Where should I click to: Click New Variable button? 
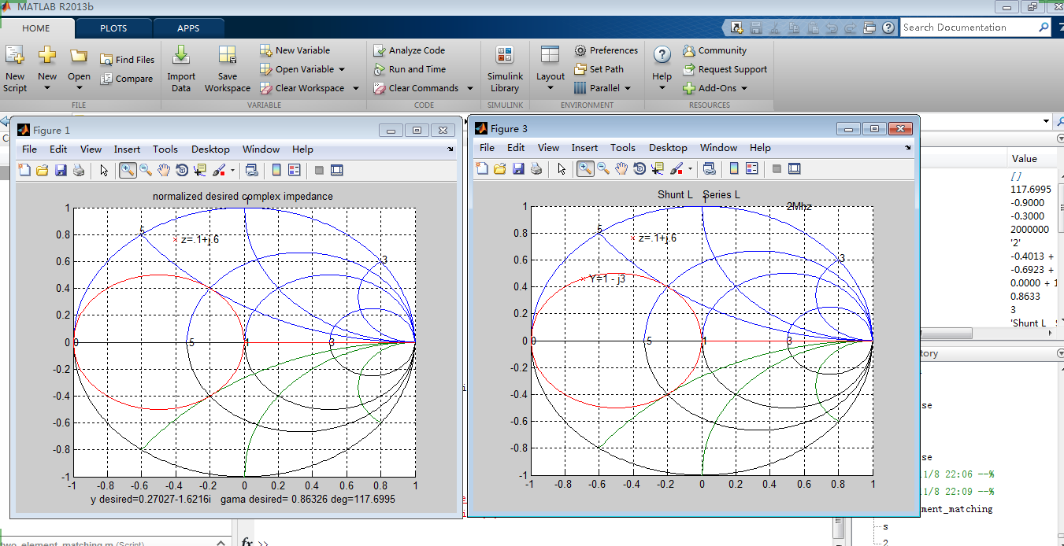[x=295, y=50]
